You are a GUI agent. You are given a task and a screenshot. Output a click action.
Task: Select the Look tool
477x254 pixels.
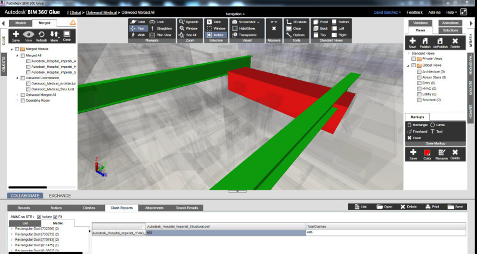click(157, 22)
